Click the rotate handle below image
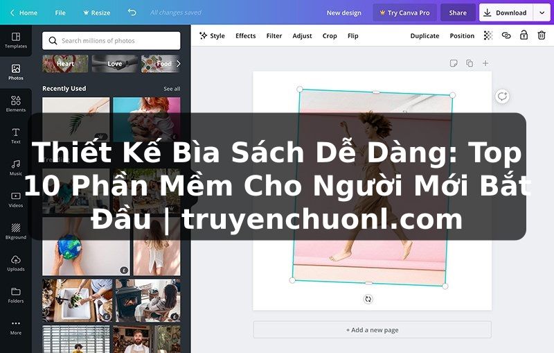The width and height of the screenshot is (554, 353). [368, 299]
